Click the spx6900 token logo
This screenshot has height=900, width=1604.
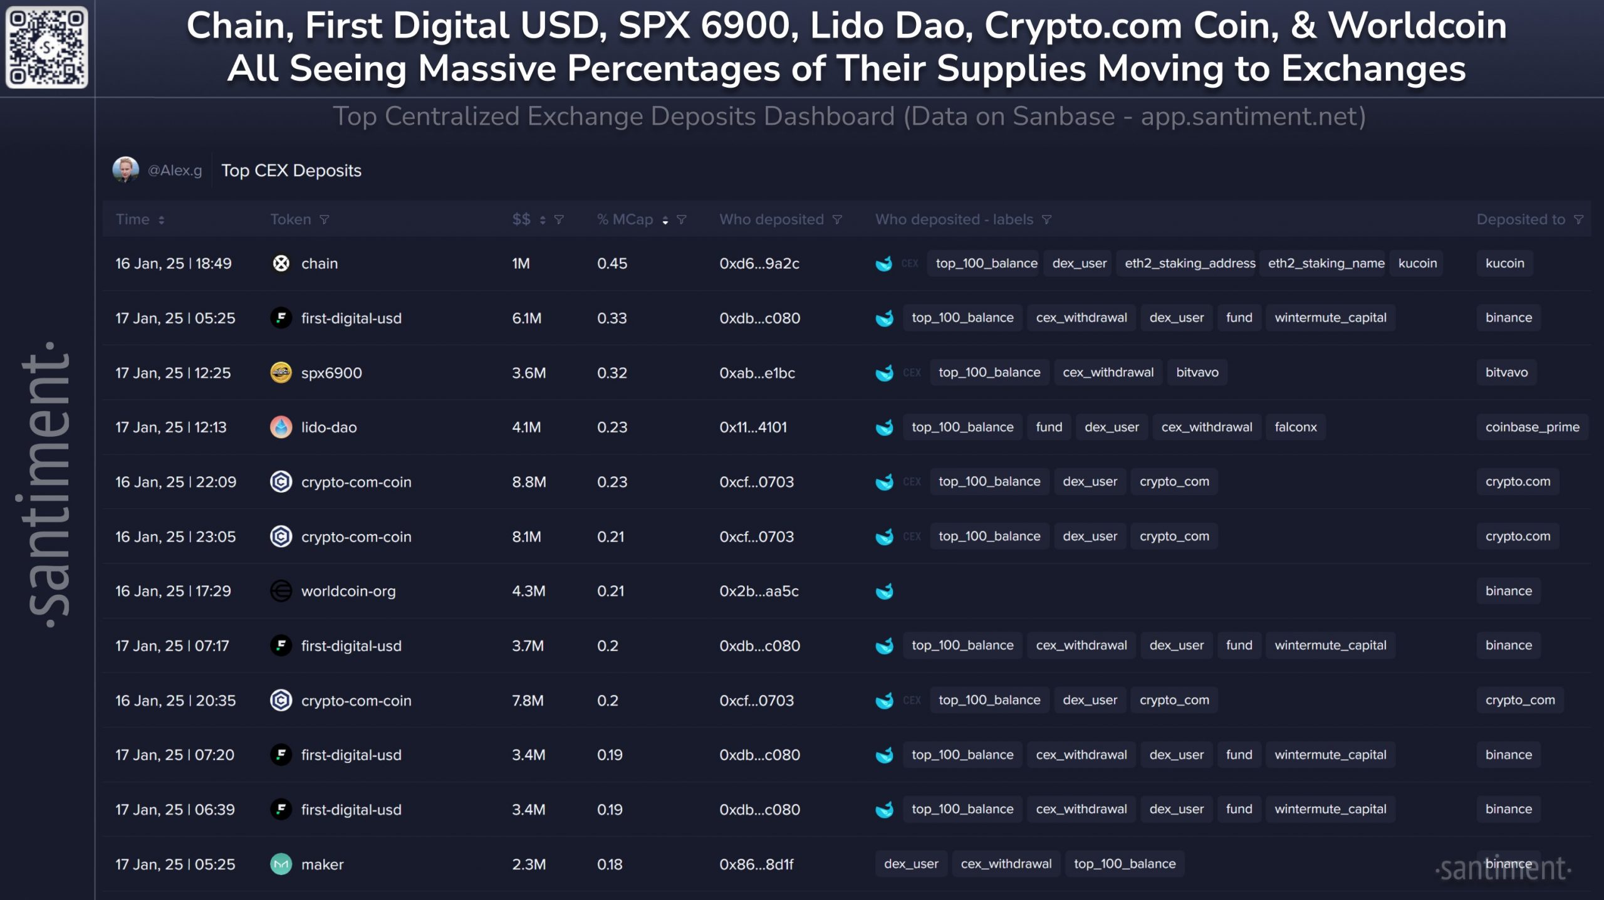pyautogui.click(x=281, y=373)
